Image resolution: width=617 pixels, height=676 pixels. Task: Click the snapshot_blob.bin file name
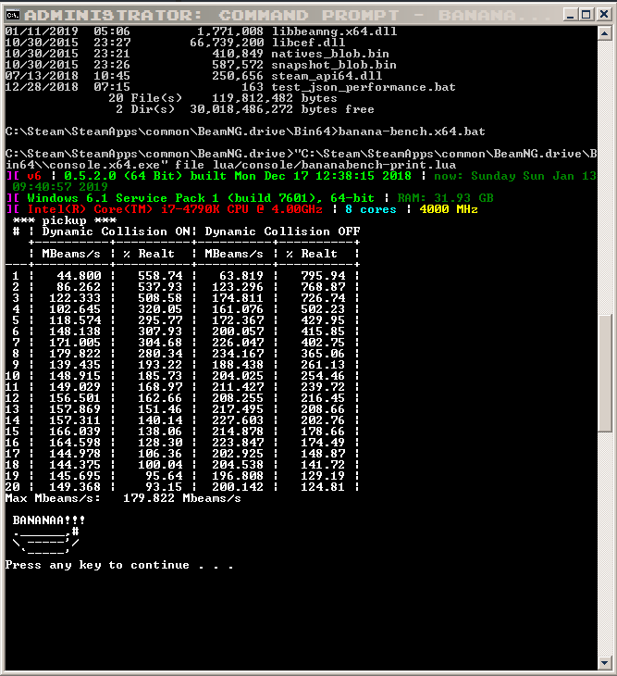[334, 65]
